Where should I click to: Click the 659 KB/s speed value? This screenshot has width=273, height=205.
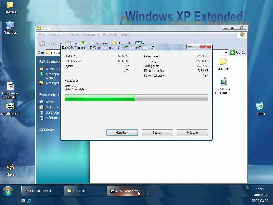(202, 61)
